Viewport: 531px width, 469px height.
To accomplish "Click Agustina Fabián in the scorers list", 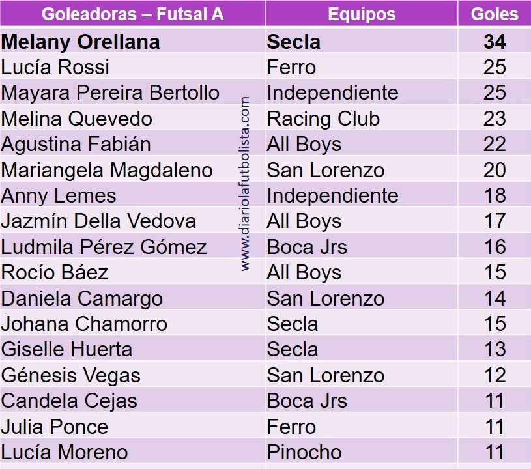I will (76, 144).
